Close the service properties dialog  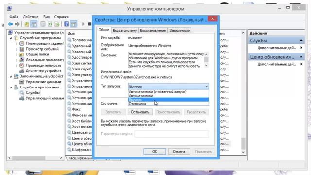click(x=213, y=19)
